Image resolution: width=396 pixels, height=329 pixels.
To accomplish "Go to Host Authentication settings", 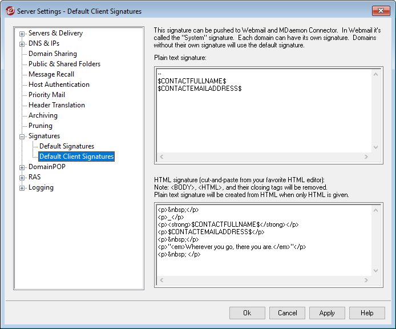I will 59,85.
